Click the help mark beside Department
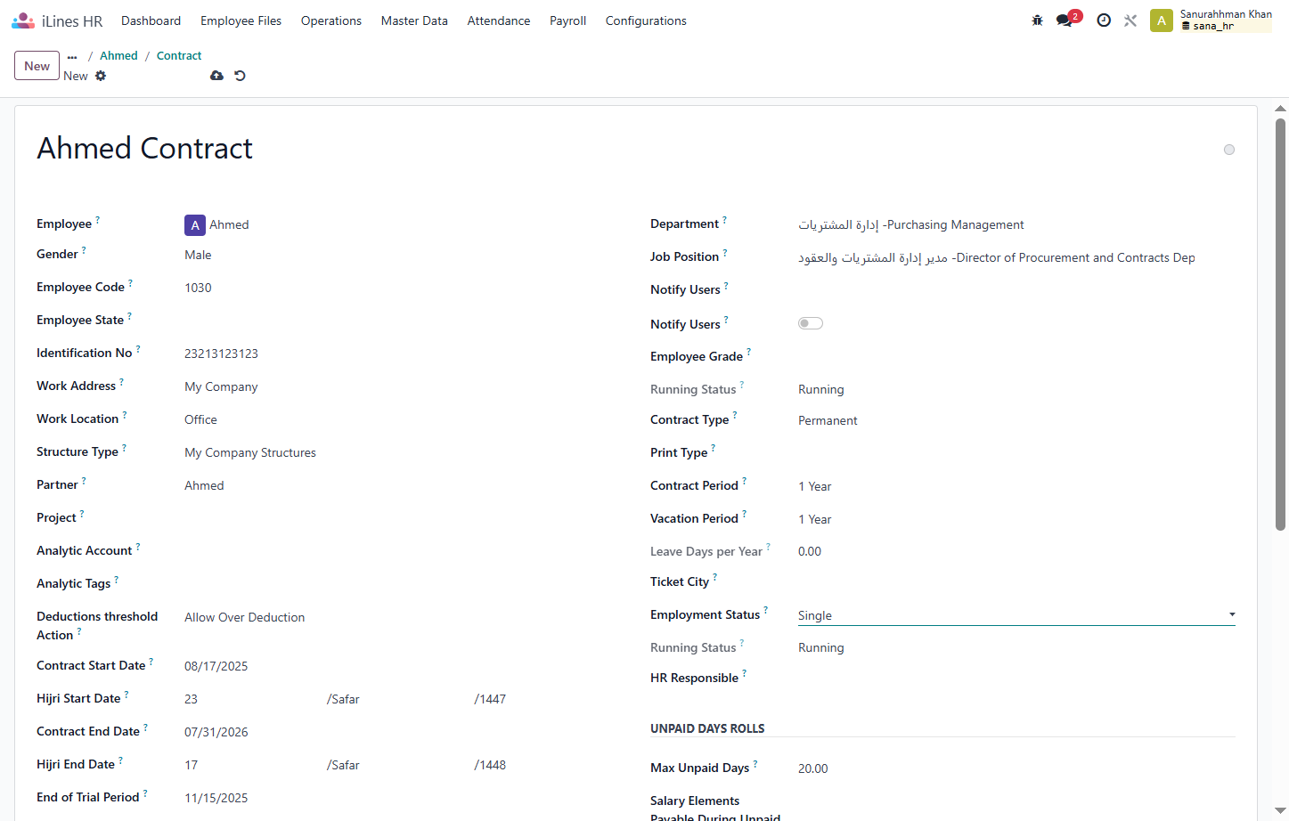 [724, 220]
